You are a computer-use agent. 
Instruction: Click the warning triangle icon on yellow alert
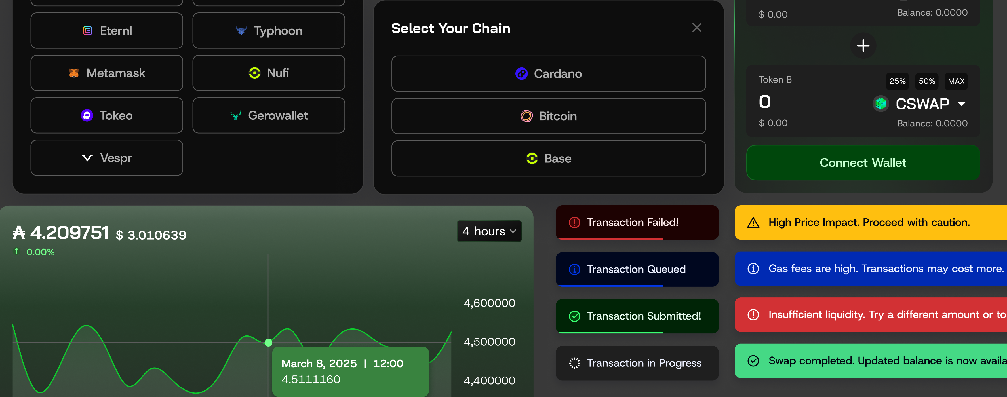coord(753,223)
